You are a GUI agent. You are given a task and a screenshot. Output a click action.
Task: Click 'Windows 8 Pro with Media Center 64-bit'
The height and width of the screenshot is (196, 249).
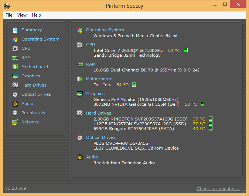pyautogui.click(x=136, y=36)
